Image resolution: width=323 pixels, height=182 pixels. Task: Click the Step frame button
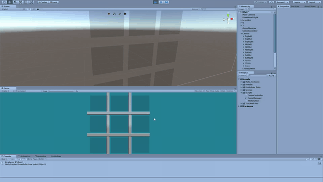(167, 2)
